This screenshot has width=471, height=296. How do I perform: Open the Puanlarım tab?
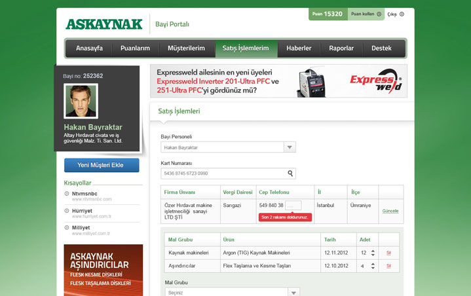pyautogui.click(x=135, y=48)
